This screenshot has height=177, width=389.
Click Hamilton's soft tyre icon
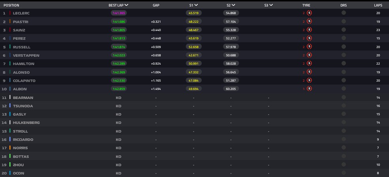pos(310,63)
